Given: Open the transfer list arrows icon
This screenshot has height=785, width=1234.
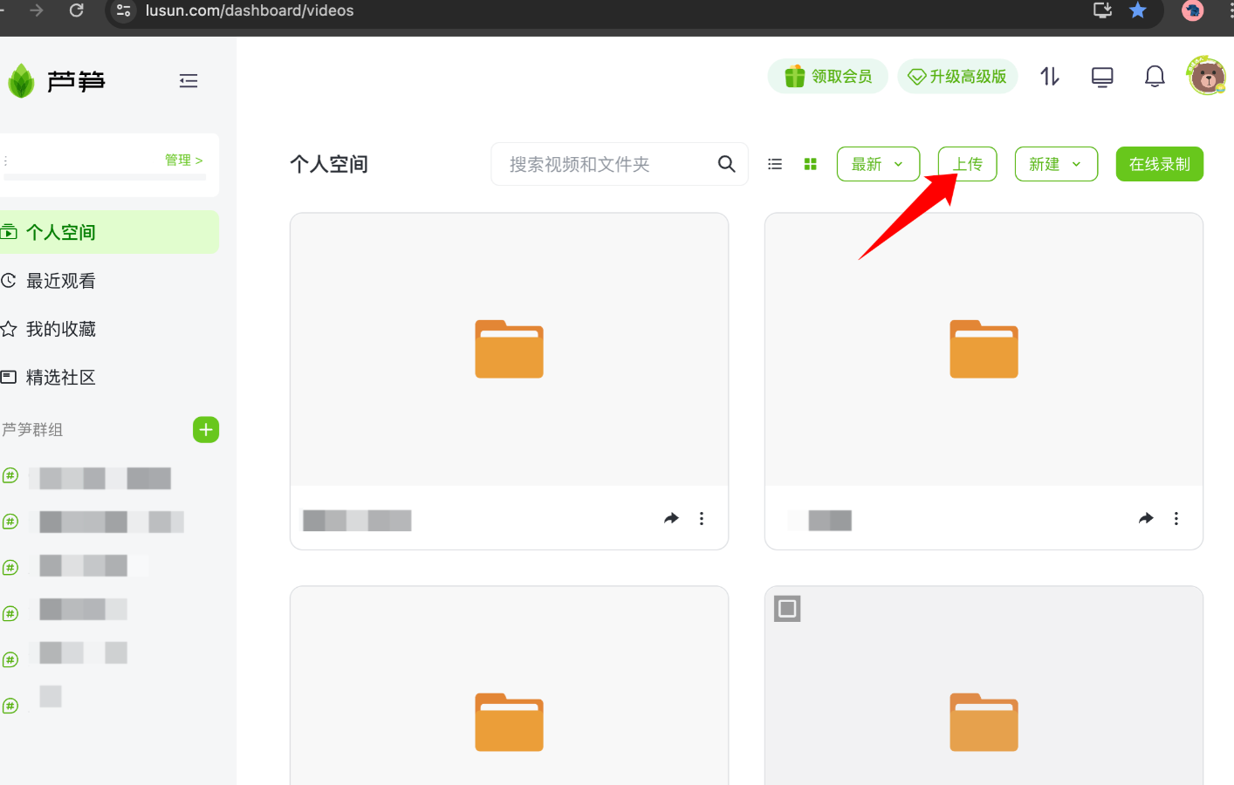Looking at the screenshot, I should pos(1050,77).
